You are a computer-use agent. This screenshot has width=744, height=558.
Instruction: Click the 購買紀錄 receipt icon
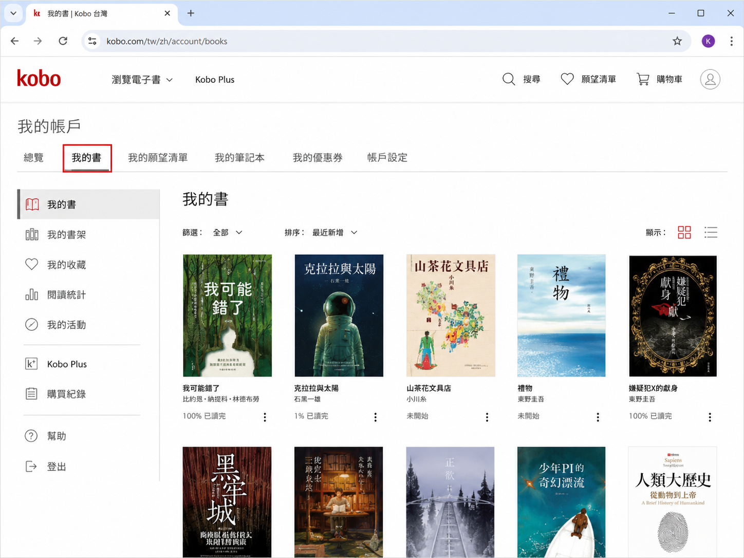pyautogui.click(x=32, y=394)
